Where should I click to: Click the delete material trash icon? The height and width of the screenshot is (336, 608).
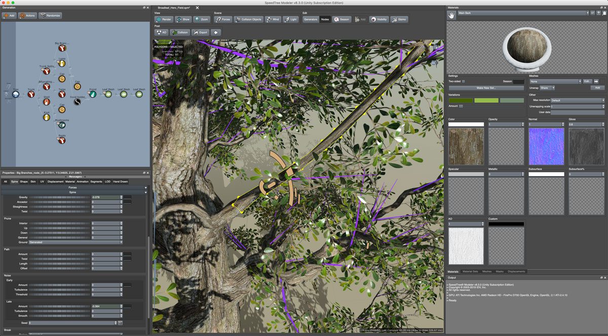604,13
